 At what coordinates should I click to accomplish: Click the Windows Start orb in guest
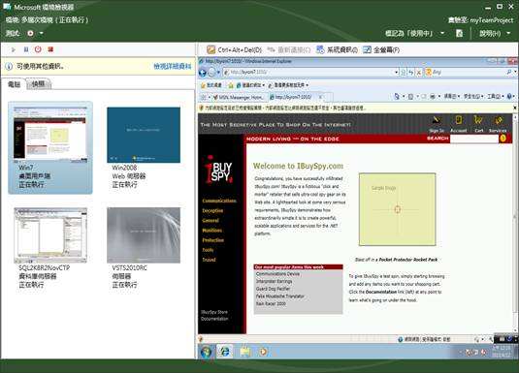click(206, 351)
